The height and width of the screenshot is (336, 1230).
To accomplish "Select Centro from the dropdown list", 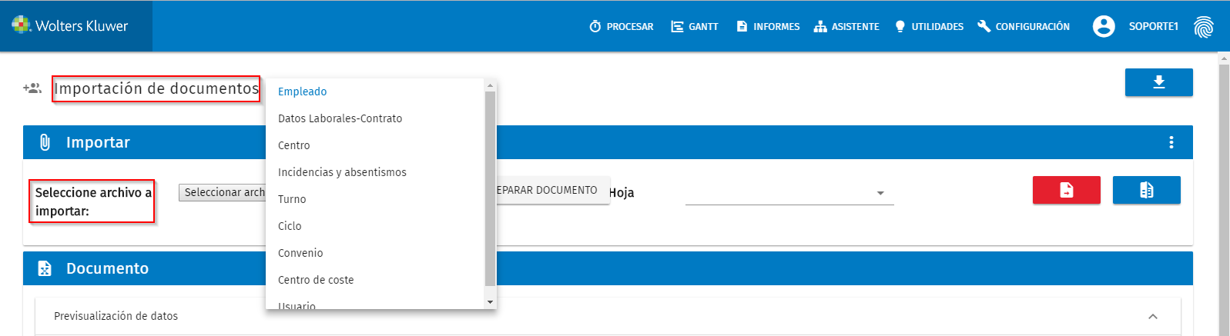I will pos(375,145).
